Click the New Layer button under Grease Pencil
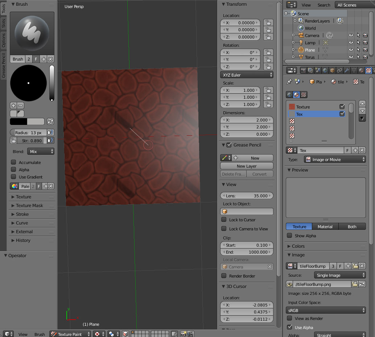 (x=247, y=166)
